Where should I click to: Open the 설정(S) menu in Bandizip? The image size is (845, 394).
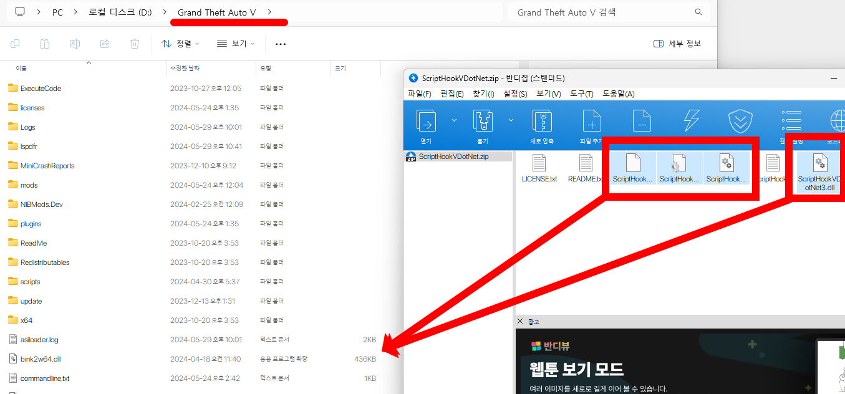[515, 94]
